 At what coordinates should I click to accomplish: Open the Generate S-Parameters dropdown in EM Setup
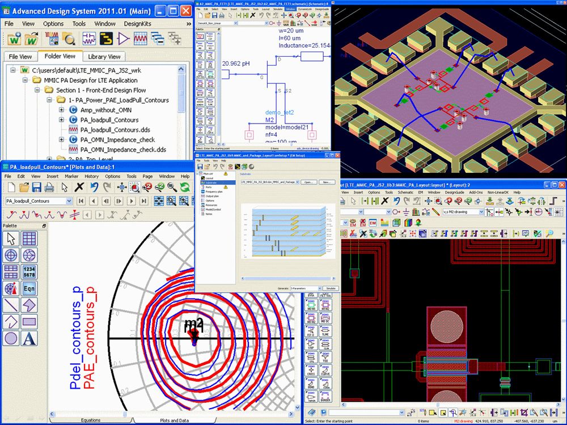point(319,288)
